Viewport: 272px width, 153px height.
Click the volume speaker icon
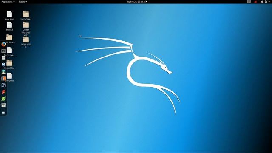click(x=262, y=2)
